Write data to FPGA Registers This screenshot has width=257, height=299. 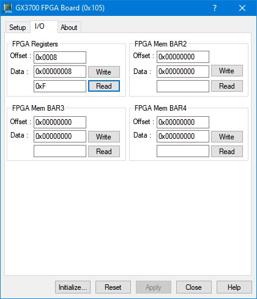(104, 72)
